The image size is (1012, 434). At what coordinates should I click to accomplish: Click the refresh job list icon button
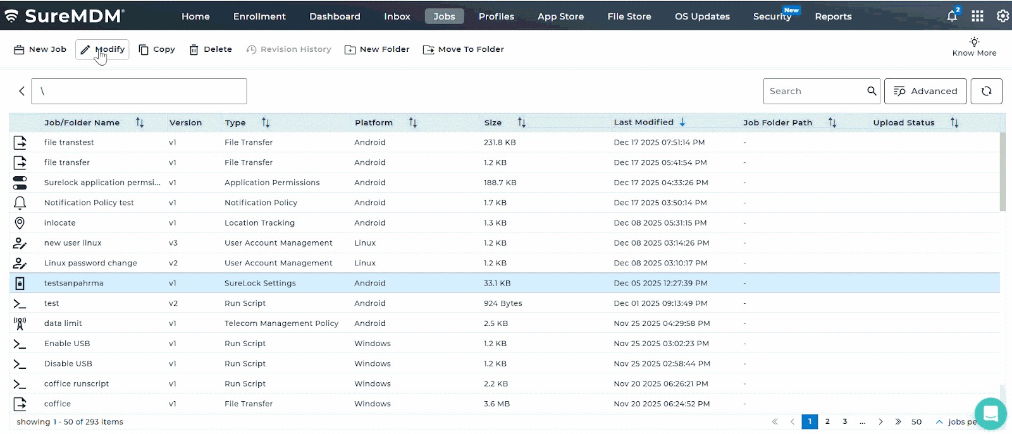coord(986,91)
